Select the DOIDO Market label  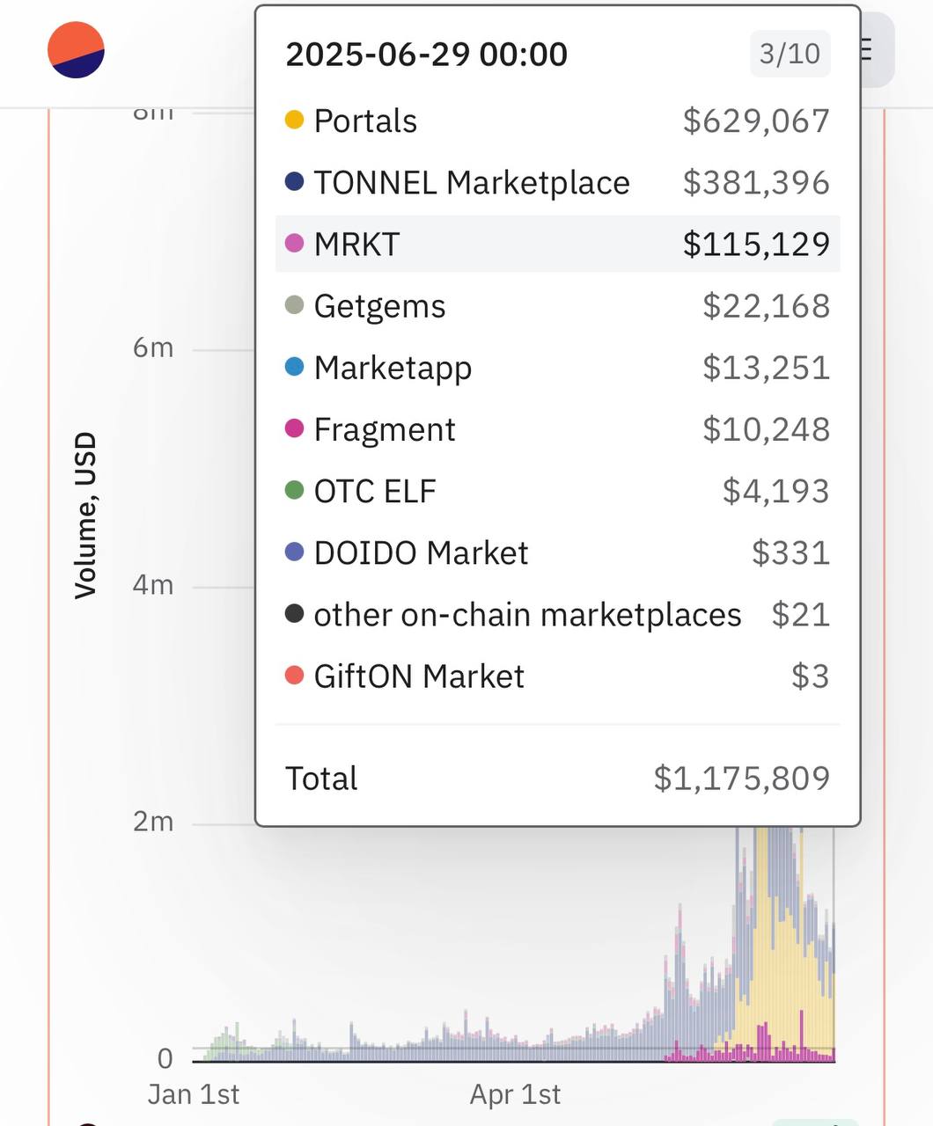pyautogui.click(x=421, y=552)
